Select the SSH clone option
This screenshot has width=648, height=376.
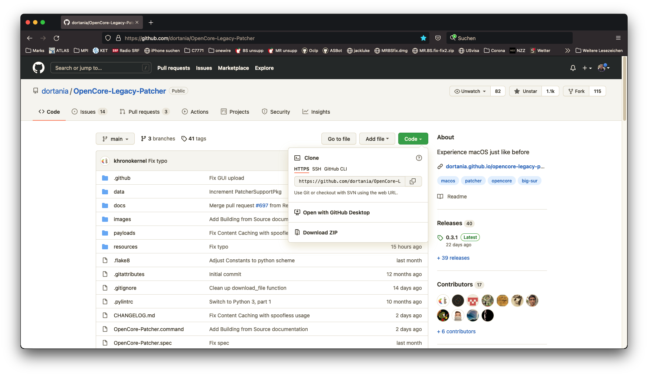pyautogui.click(x=317, y=169)
